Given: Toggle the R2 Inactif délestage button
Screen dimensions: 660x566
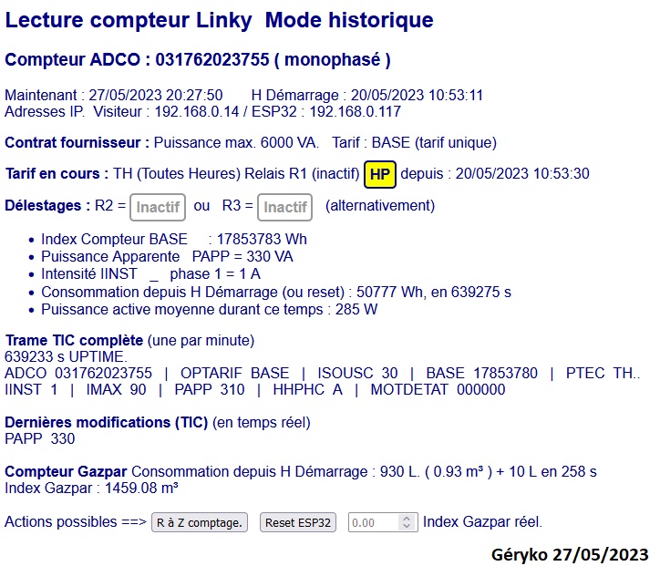Looking at the screenshot, I should 158,207.
